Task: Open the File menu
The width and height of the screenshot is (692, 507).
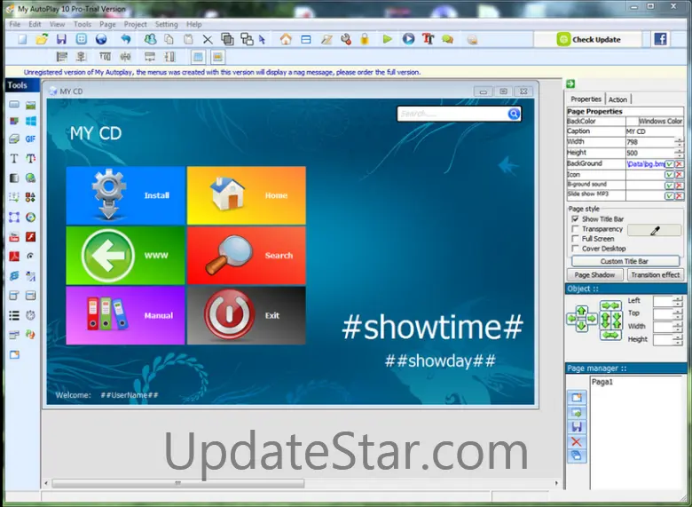Action: [14, 24]
